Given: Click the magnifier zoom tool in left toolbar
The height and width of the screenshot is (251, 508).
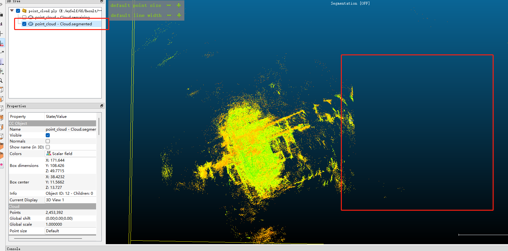Looking at the screenshot, I should [x=1, y=81].
